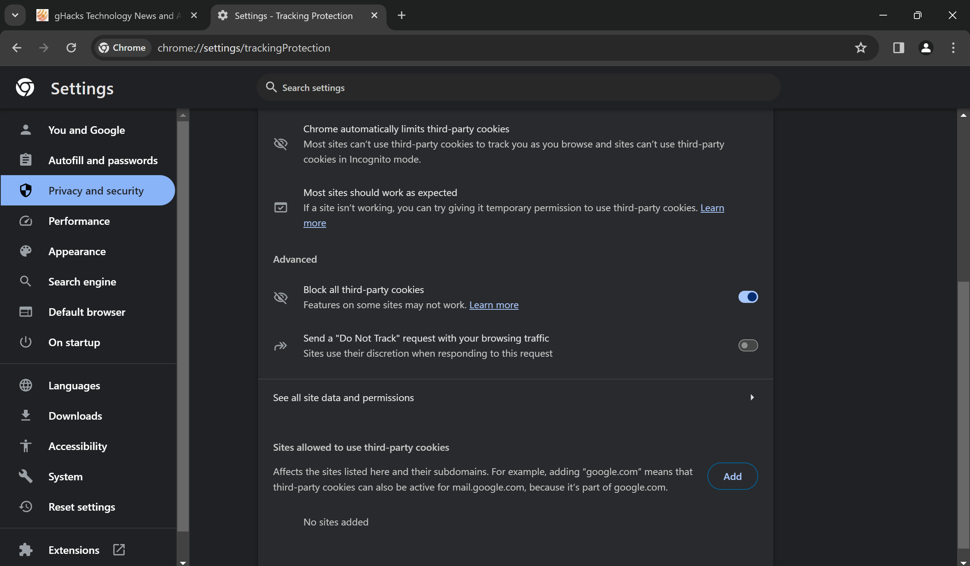The height and width of the screenshot is (566, 970).
Task: Enable Send a Do Not Track request
Action: coord(748,345)
